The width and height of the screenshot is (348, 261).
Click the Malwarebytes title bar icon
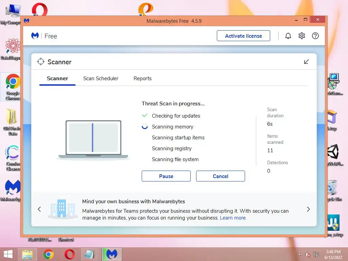coord(27,21)
